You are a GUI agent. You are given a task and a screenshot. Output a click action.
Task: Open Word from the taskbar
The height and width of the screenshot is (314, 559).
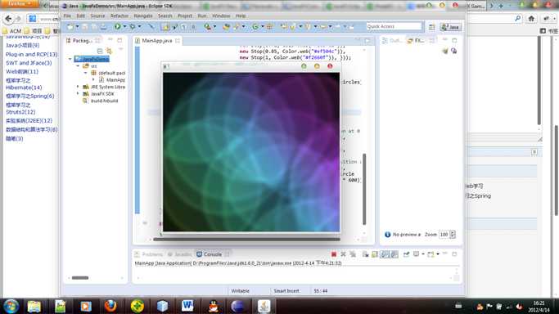click(187, 306)
